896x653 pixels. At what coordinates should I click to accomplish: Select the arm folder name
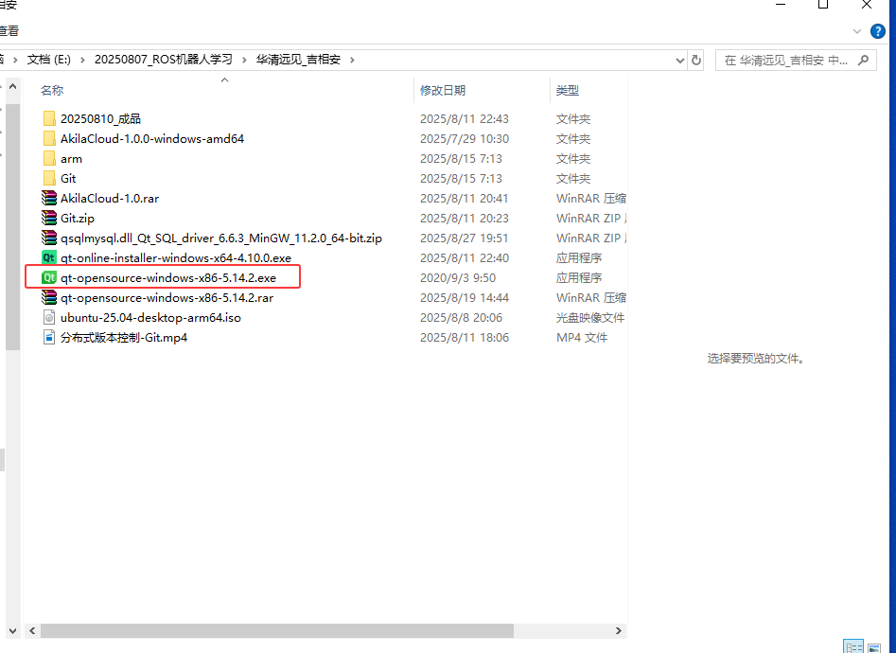tap(71, 159)
